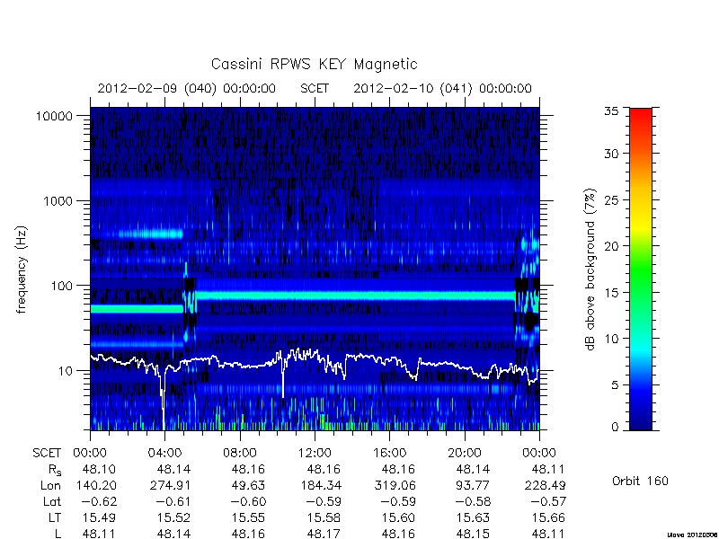Click the 'SCET' label between the header dates
Viewport: 719px width, 539px height.
click(x=315, y=88)
